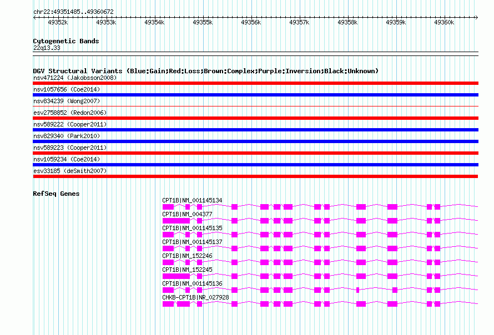Screen dimensions: 494x335
Task: Click first exon of CPT1B|NM_001145135
Action: click(x=168, y=235)
